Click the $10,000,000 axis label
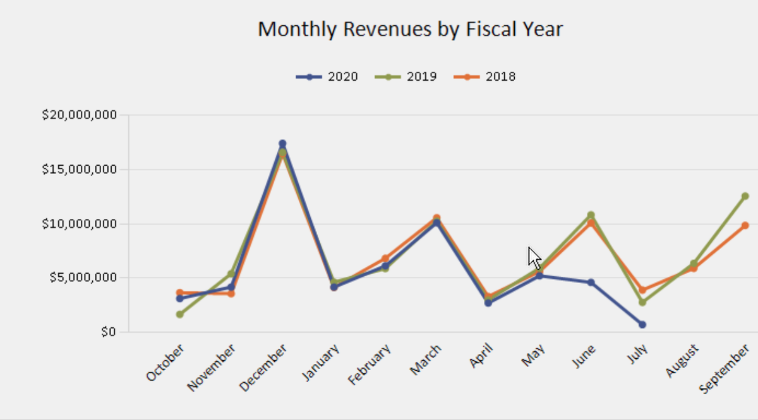758x420 pixels. (x=80, y=224)
